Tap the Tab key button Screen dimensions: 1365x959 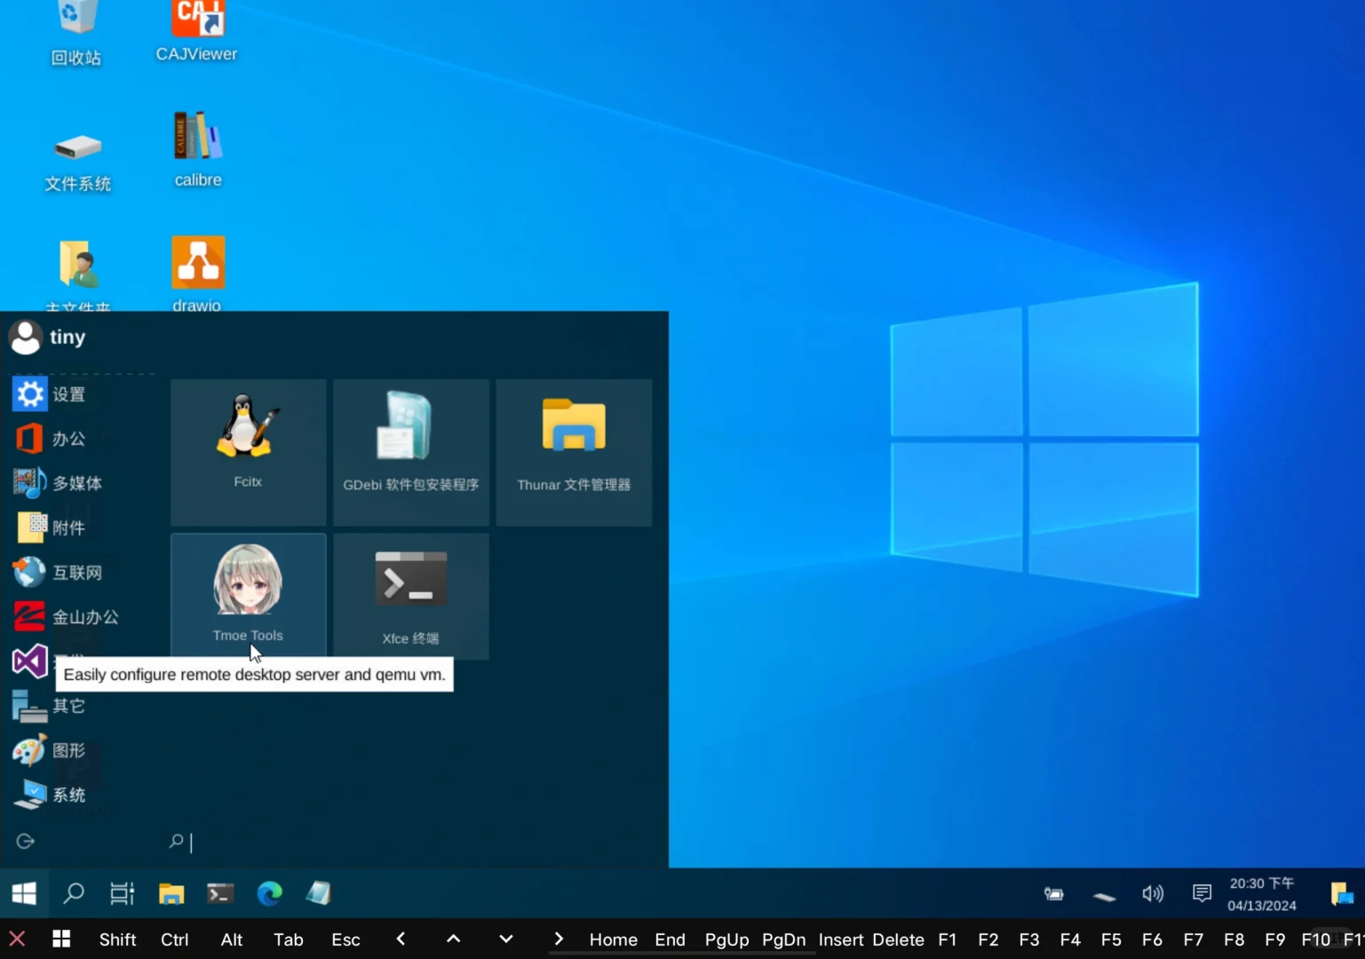tap(289, 939)
